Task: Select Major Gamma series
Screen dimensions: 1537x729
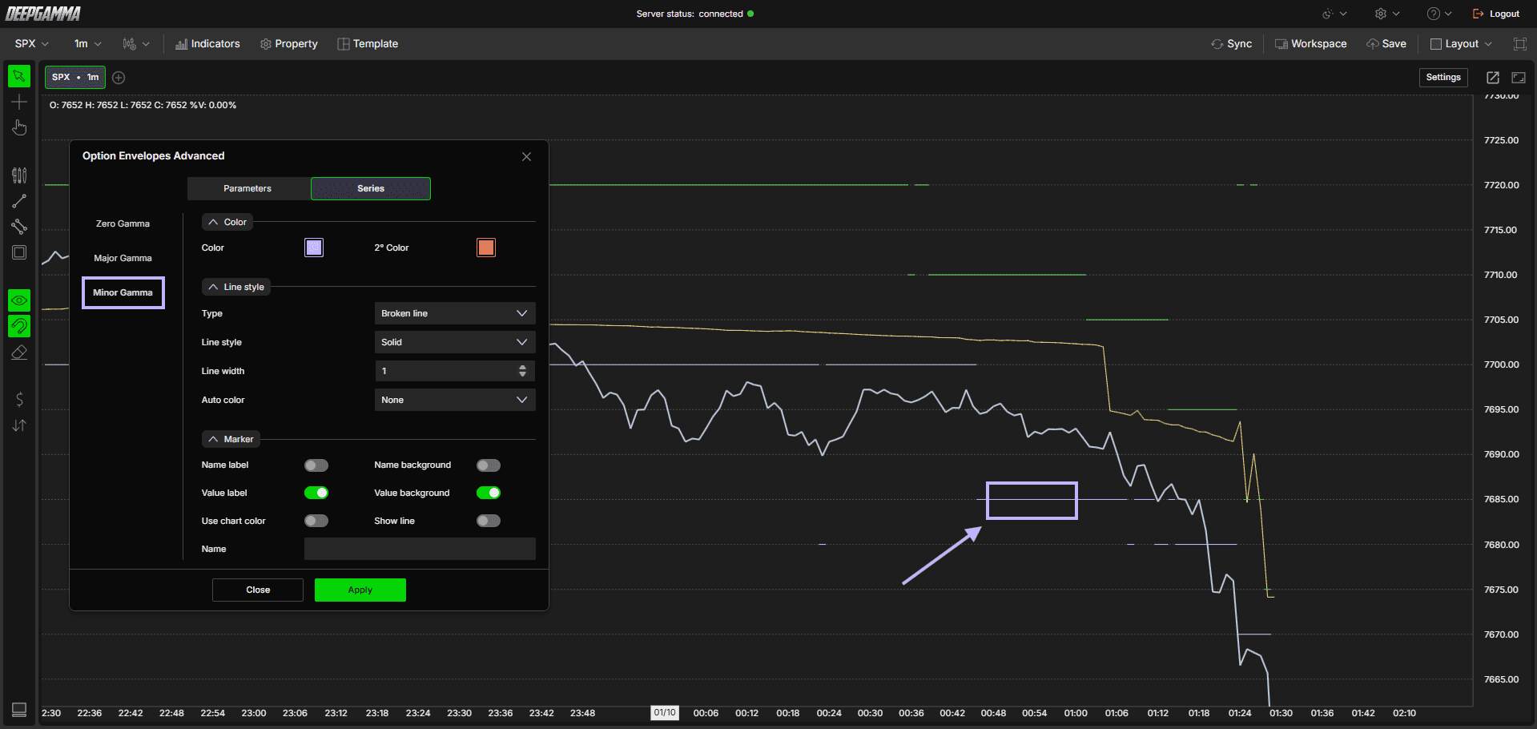Action: coord(123,258)
